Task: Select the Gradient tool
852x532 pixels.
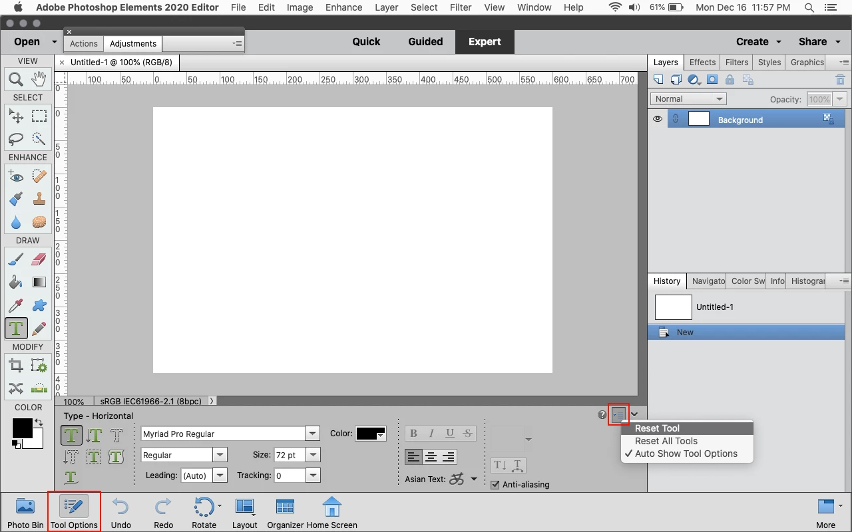Action: (x=39, y=282)
